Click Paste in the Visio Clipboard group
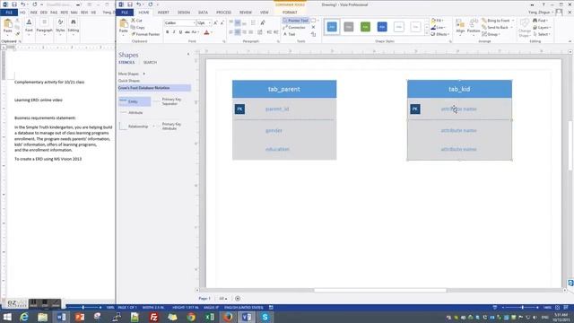 point(124,27)
